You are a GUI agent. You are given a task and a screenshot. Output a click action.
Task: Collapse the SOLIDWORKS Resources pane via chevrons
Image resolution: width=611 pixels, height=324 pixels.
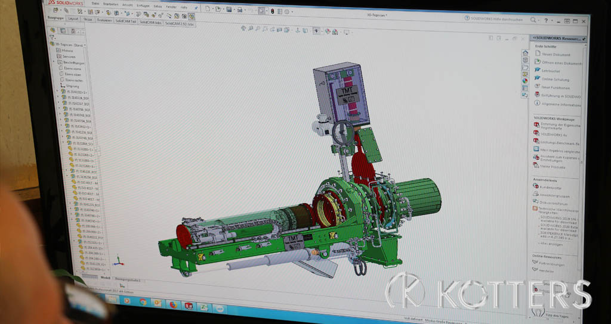[x=534, y=38]
